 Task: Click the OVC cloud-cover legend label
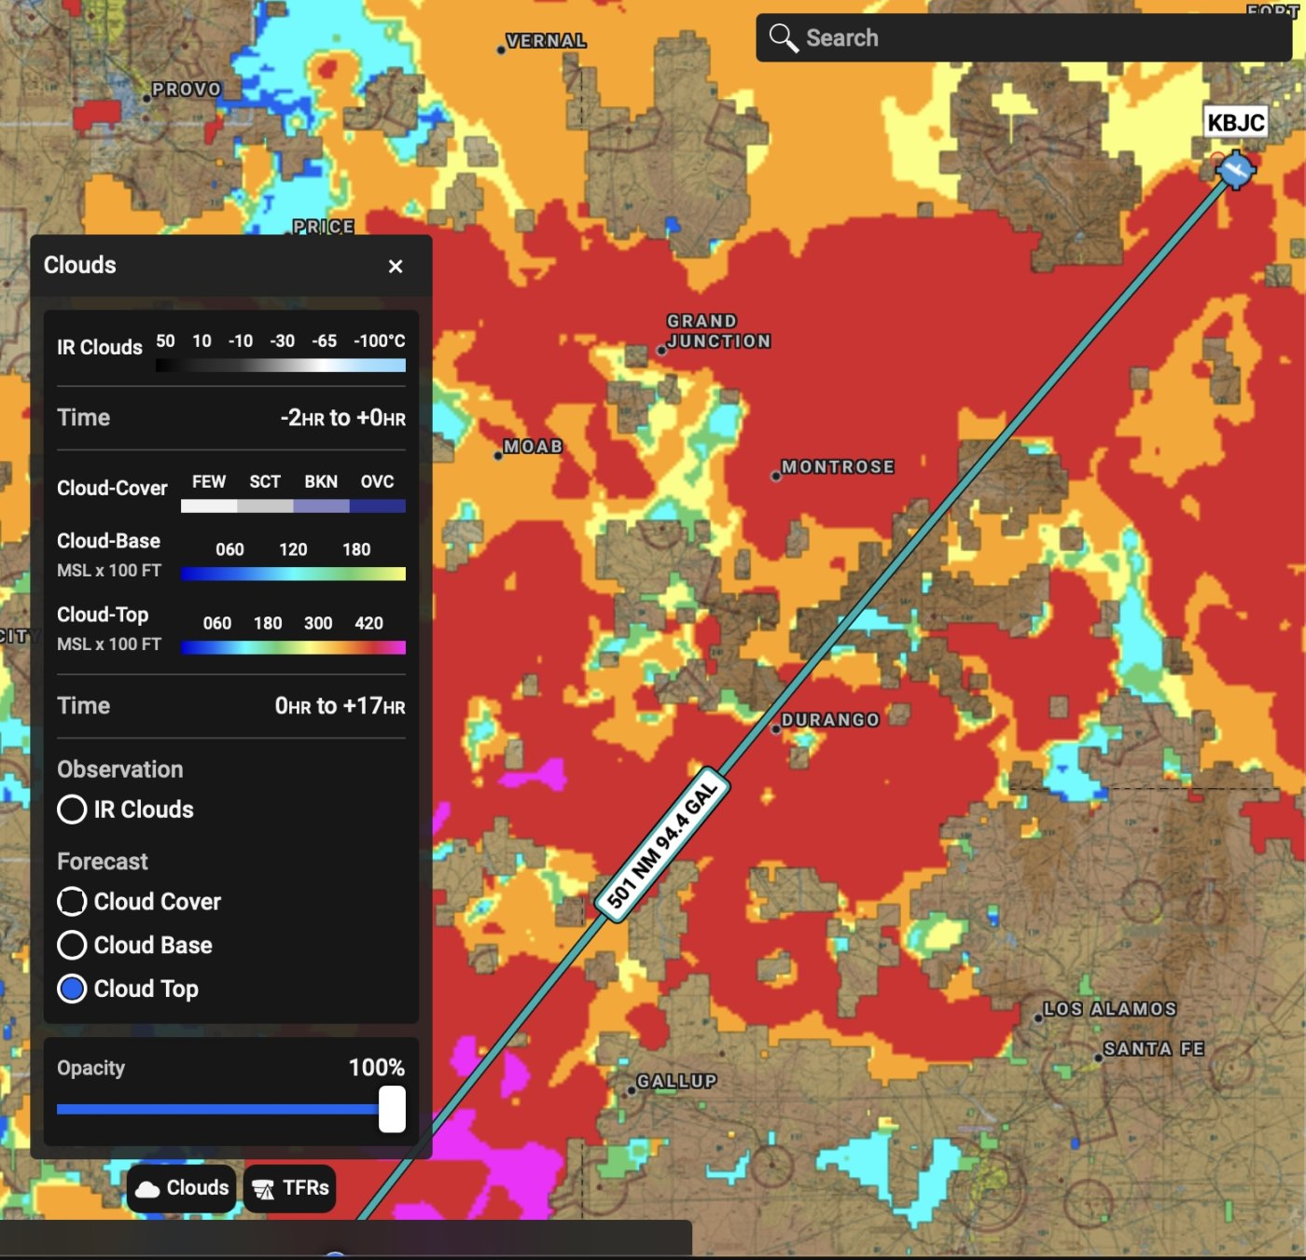(378, 482)
